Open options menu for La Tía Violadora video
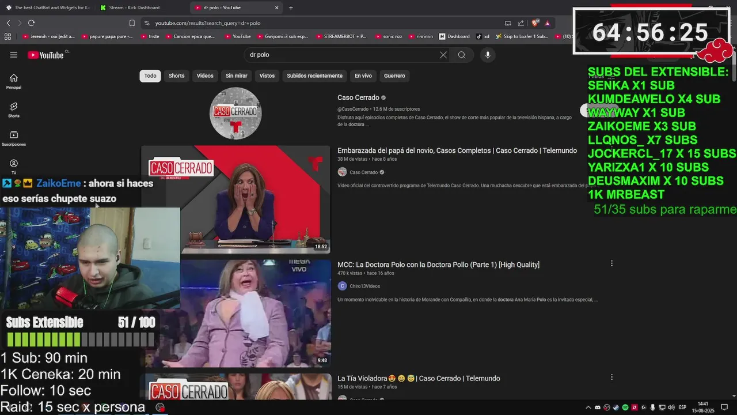The image size is (737, 415). (x=611, y=377)
